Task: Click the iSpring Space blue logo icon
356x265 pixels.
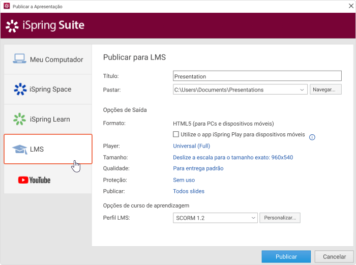Action: click(x=20, y=89)
